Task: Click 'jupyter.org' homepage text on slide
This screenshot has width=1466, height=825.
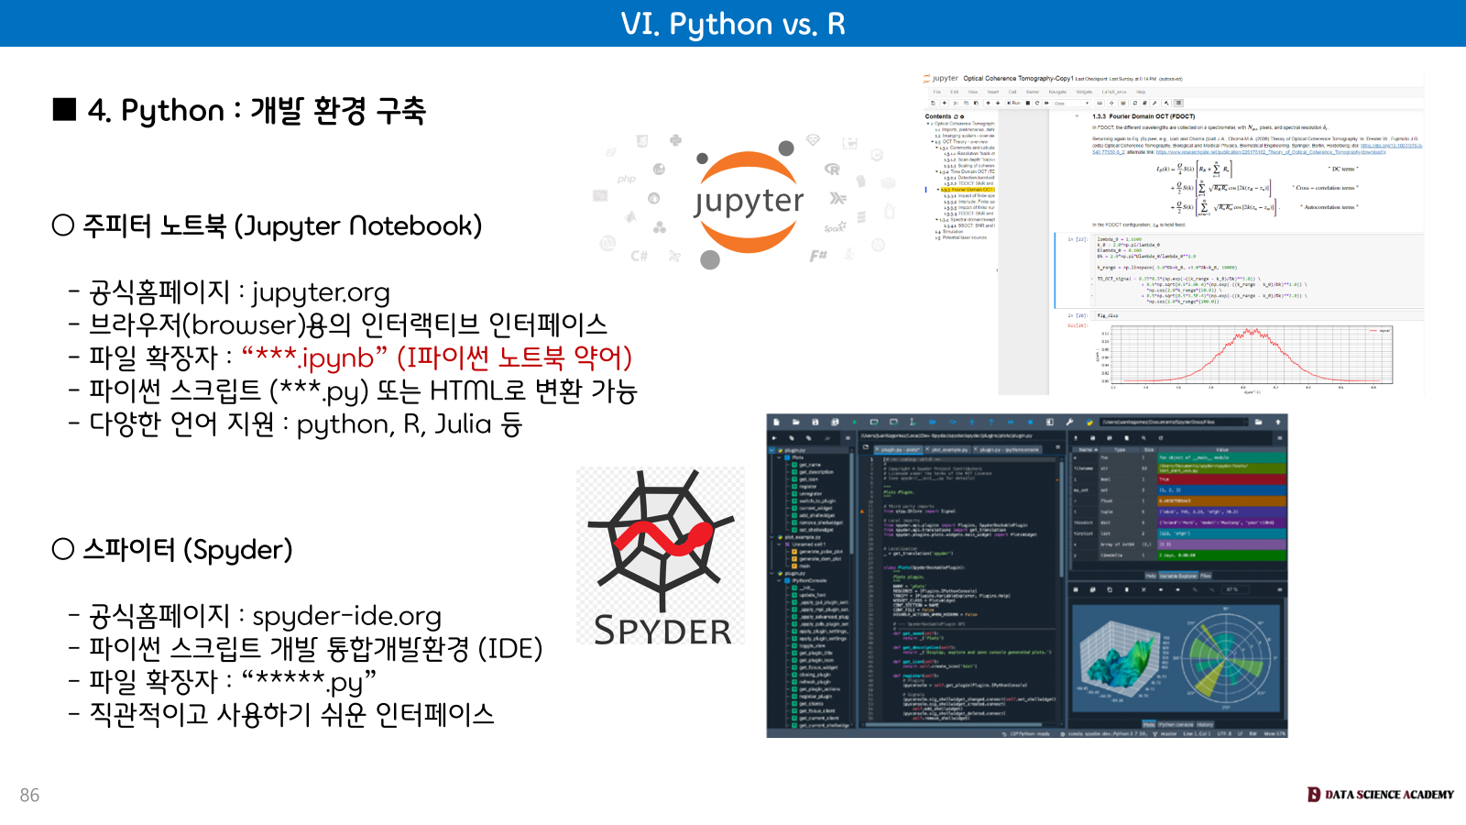Action: click(x=321, y=292)
